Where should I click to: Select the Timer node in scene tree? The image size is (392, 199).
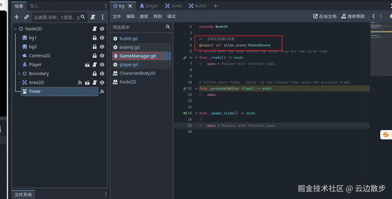60,91
